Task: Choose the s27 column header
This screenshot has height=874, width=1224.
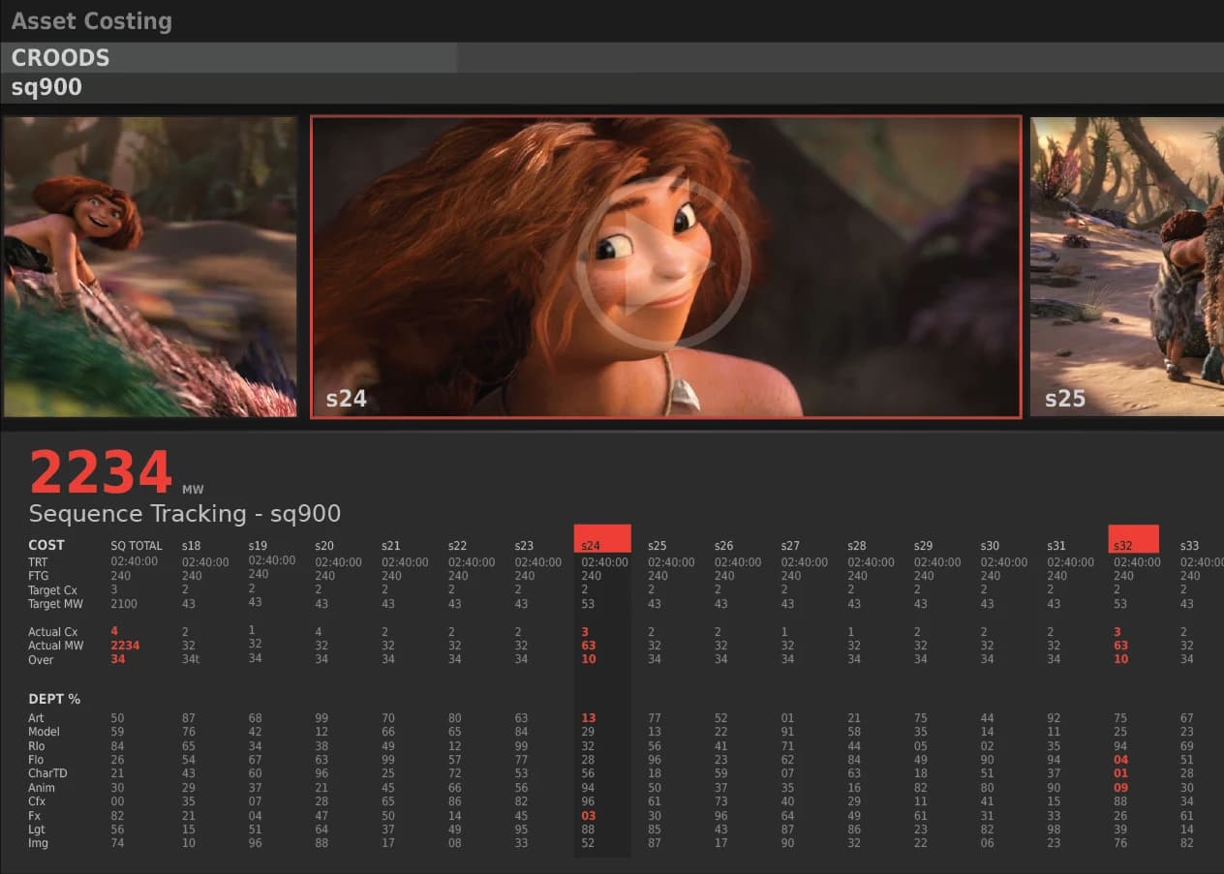Action: pyautogui.click(x=791, y=546)
